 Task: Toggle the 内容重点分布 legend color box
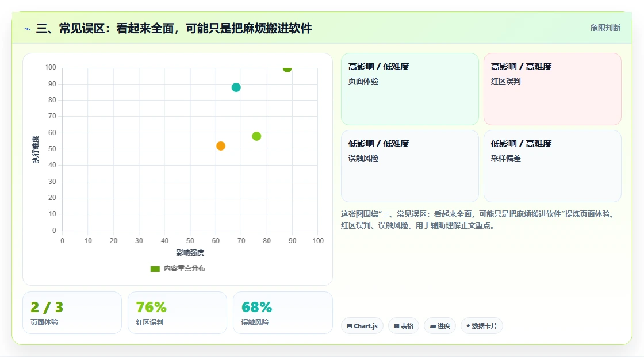[x=155, y=268]
